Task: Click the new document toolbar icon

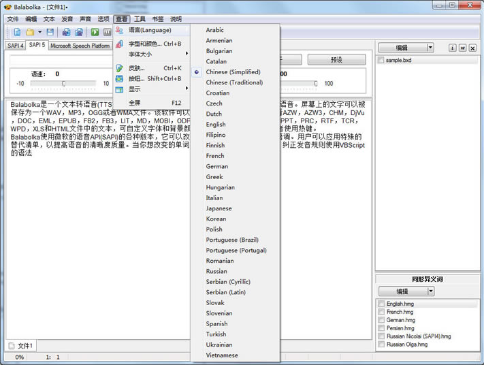Action: click(17, 32)
